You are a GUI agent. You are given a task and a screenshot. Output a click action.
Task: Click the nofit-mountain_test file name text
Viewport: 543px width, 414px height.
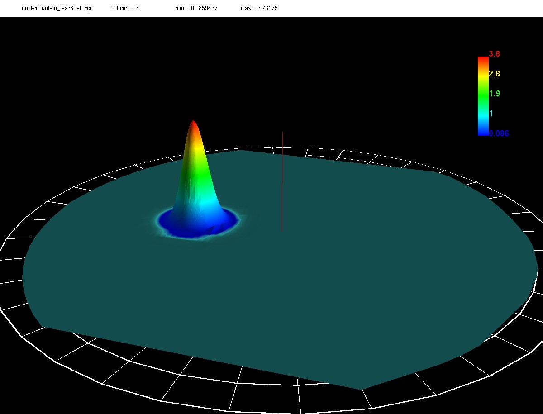[x=58, y=9]
